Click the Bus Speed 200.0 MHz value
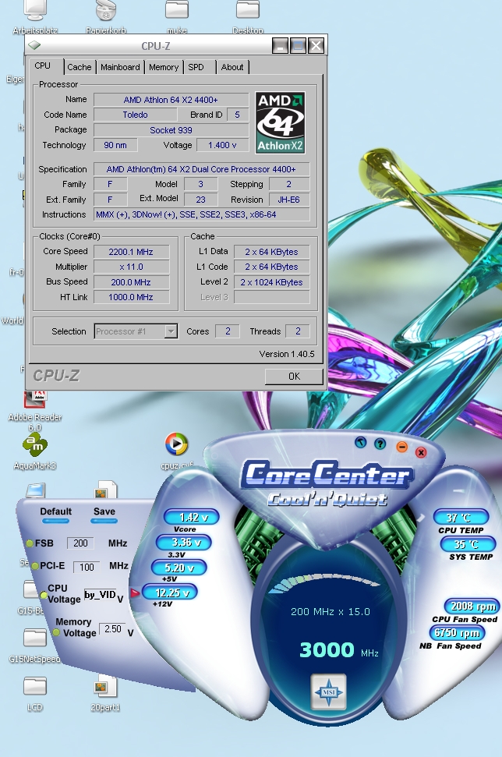This screenshot has width=502, height=757. point(131,282)
